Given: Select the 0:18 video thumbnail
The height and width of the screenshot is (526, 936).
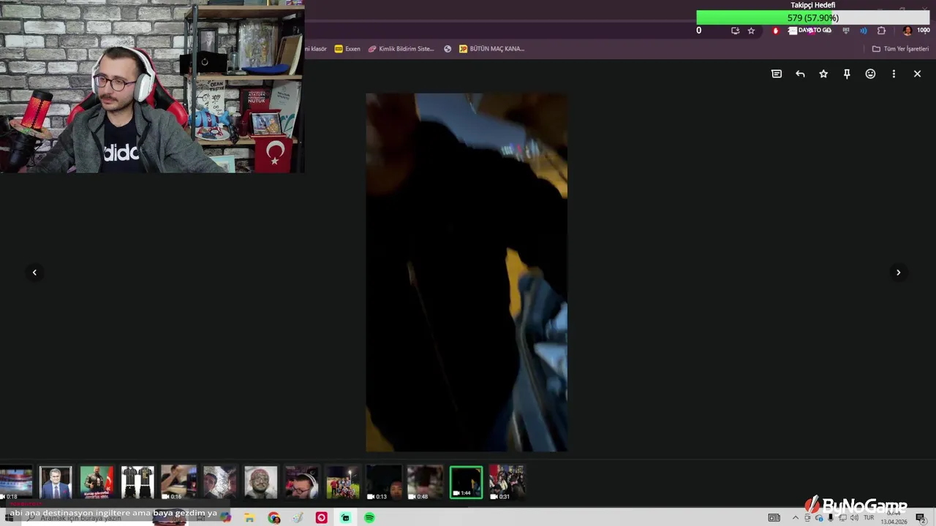Looking at the screenshot, I should (x=16, y=482).
